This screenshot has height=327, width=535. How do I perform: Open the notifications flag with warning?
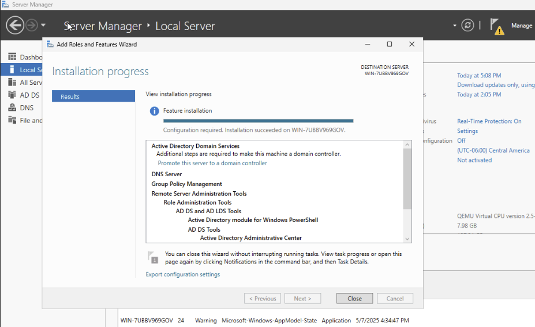pos(496,26)
